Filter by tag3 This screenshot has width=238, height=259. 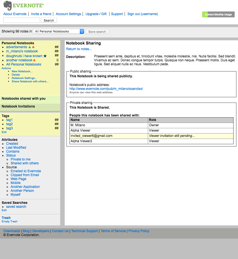10,128
